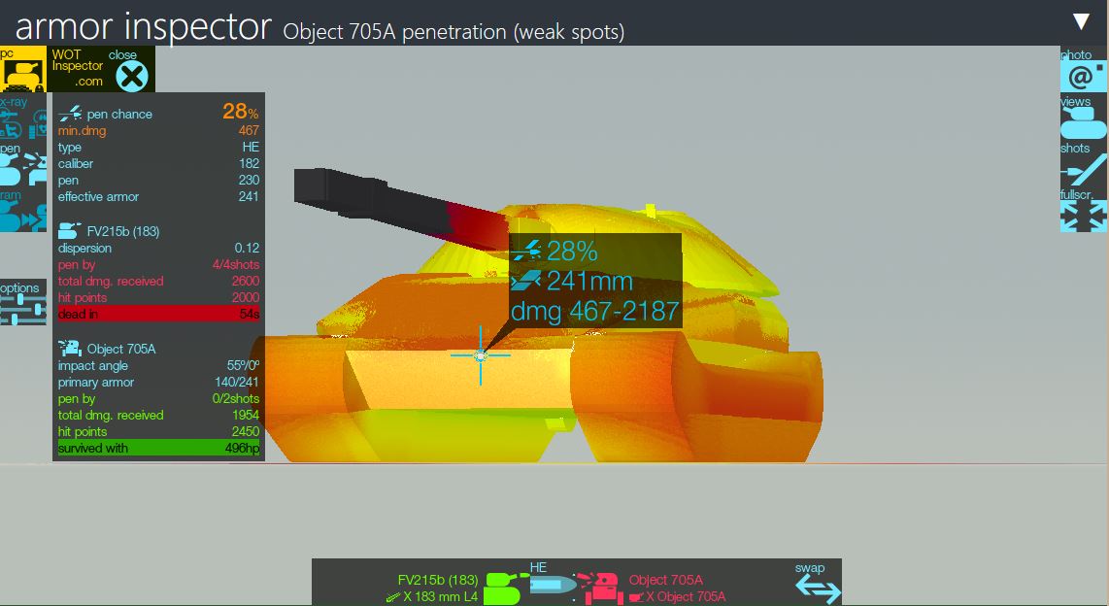This screenshot has width=1109, height=606.
Task: Close the inspector info panel
Action: pos(131,76)
